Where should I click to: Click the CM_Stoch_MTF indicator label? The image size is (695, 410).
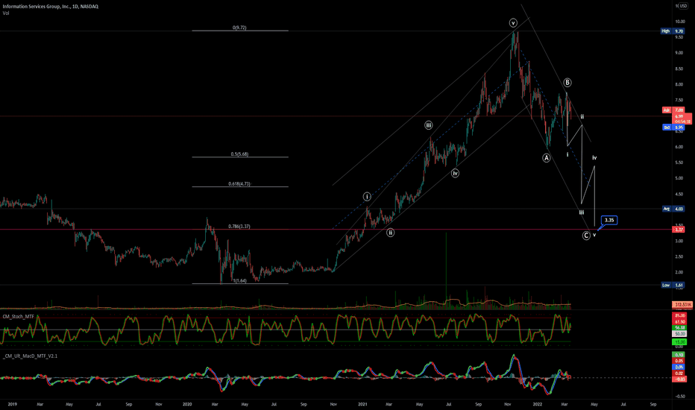point(18,317)
